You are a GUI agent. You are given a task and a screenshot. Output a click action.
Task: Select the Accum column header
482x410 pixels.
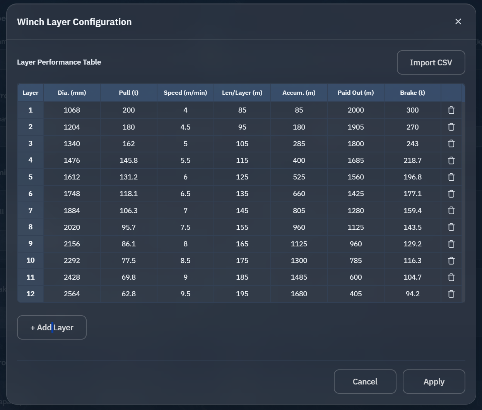[x=299, y=92]
